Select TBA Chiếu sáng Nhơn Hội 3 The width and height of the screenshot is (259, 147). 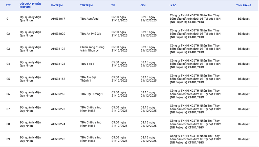[x=91, y=139]
